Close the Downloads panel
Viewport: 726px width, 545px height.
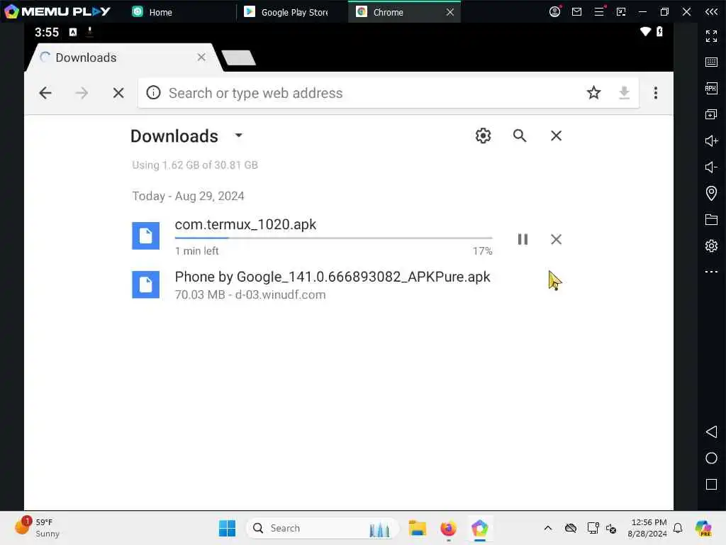click(x=556, y=136)
